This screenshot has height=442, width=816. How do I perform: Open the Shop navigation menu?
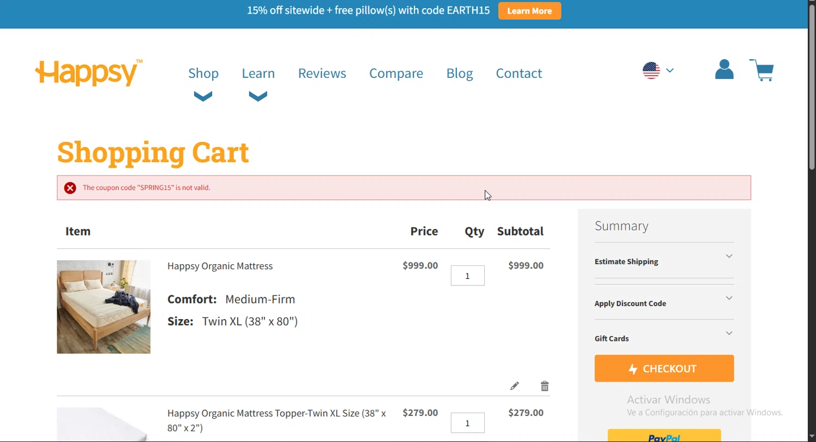[203, 73]
